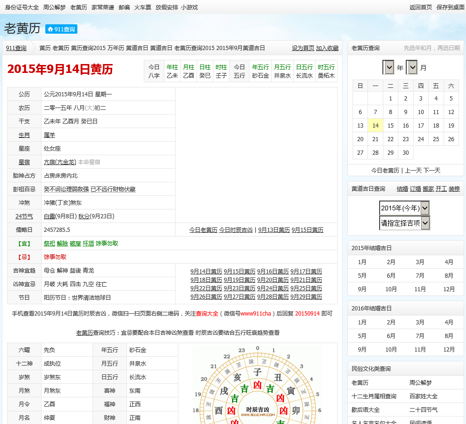The image size is (466, 424).
Task: Click 破屋 in the 宜 row
Action: [75, 244]
